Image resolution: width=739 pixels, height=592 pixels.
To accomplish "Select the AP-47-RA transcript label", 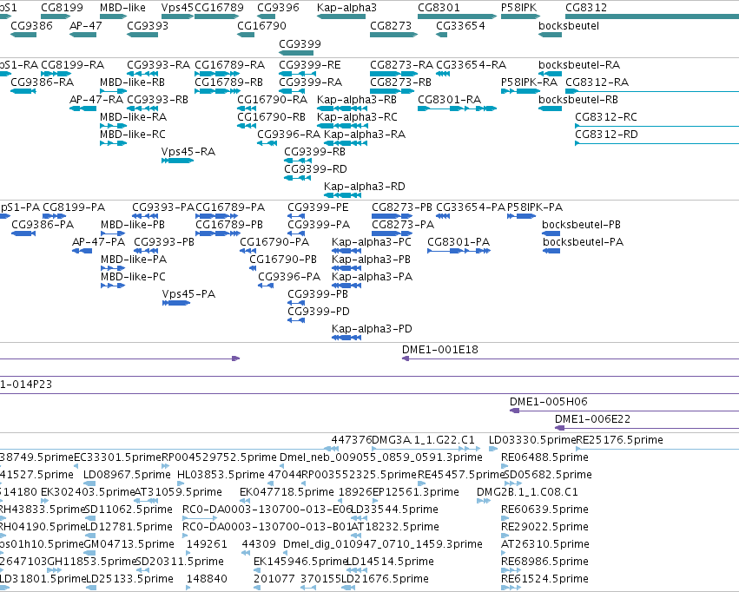I will point(96,99).
